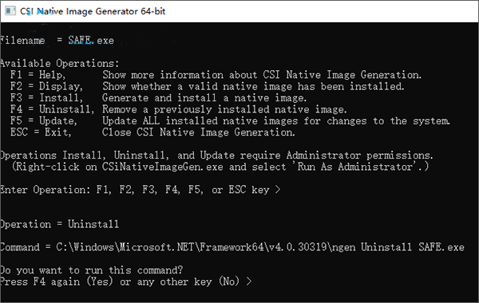
Task: Select the ESC = Exit option text
Action: point(41,132)
